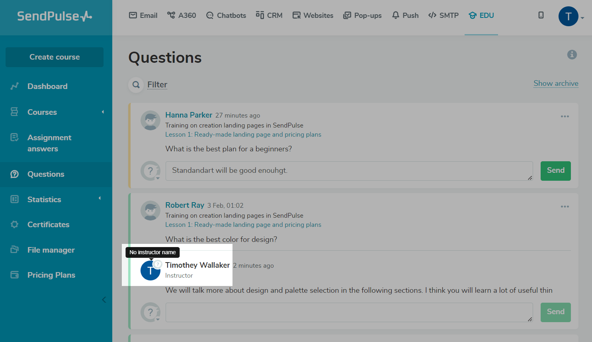Click the Filter search magnifier icon
Screen dimensions: 592x342
click(136, 85)
